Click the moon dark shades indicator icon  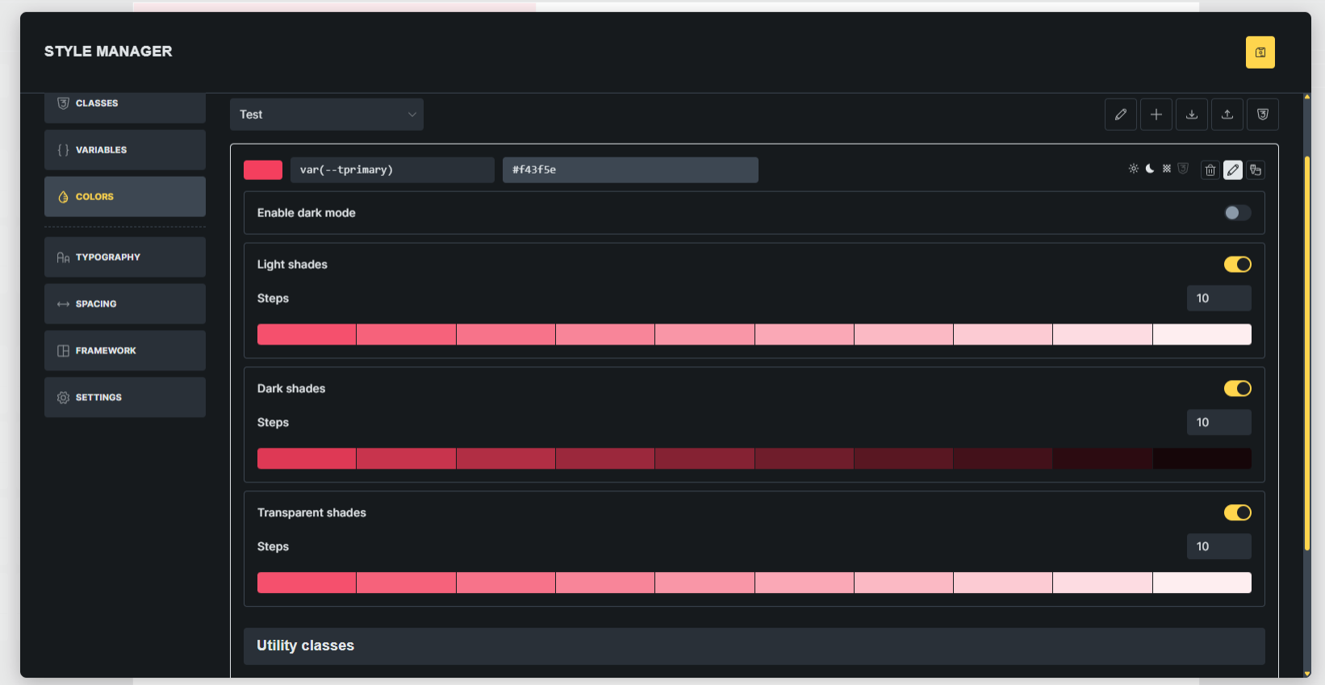[1150, 169]
